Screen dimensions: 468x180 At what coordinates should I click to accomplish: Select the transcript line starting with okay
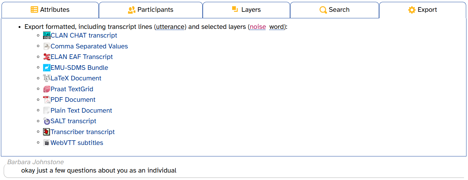234,171
